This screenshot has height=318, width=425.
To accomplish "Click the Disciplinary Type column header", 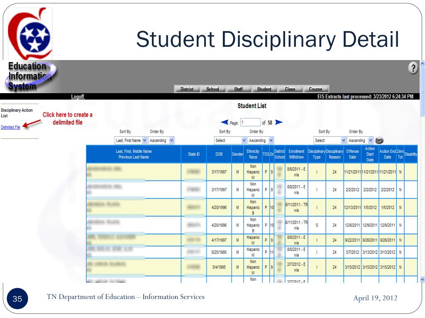I will 317,154.
